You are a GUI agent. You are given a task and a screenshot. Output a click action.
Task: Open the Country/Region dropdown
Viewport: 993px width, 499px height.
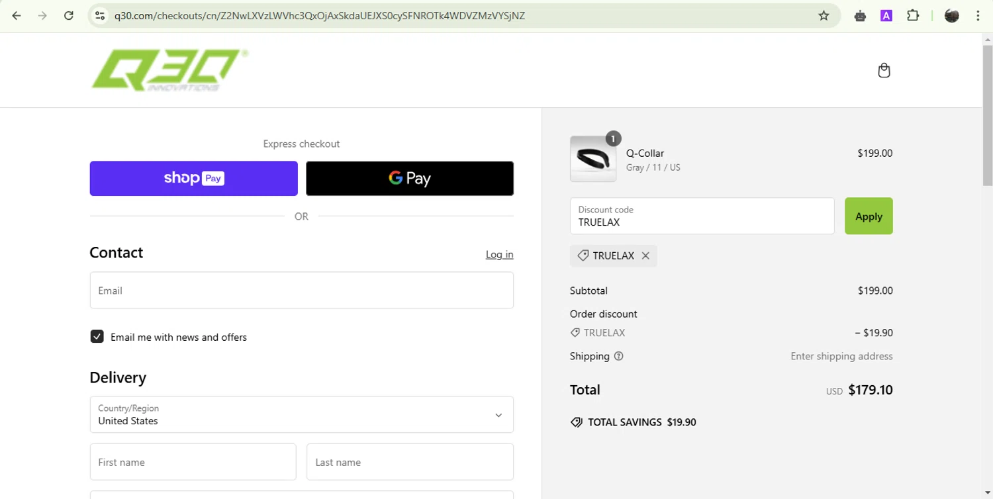pyautogui.click(x=301, y=414)
